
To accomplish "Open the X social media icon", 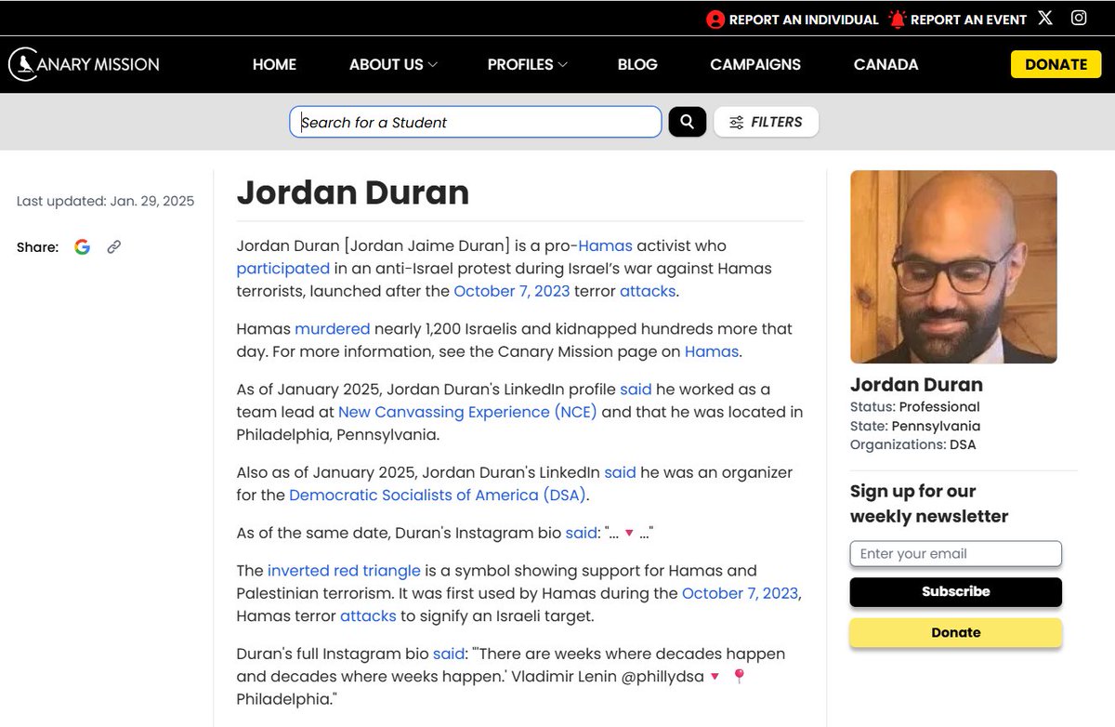I will tap(1045, 18).
